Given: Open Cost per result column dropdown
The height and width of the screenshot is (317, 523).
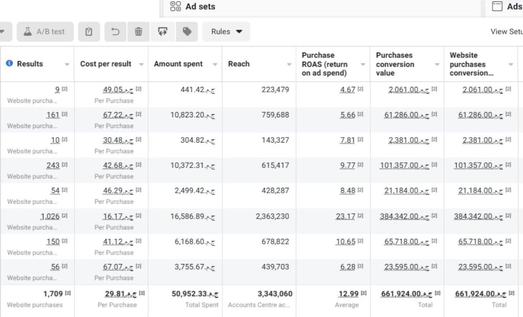Looking at the screenshot, I should point(141,64).
